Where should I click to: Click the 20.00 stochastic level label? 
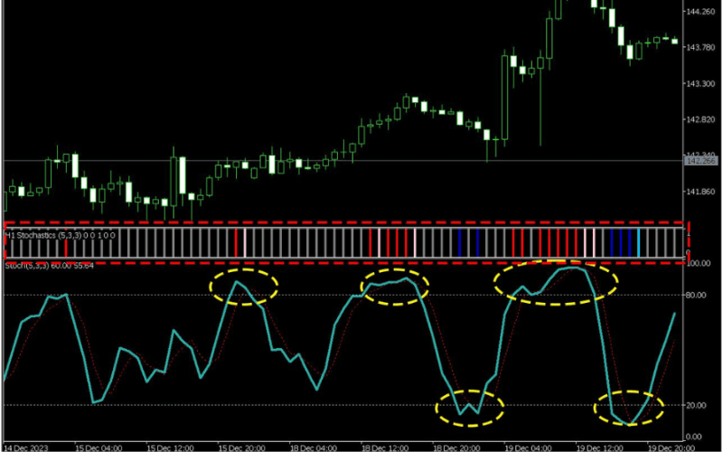697,405
